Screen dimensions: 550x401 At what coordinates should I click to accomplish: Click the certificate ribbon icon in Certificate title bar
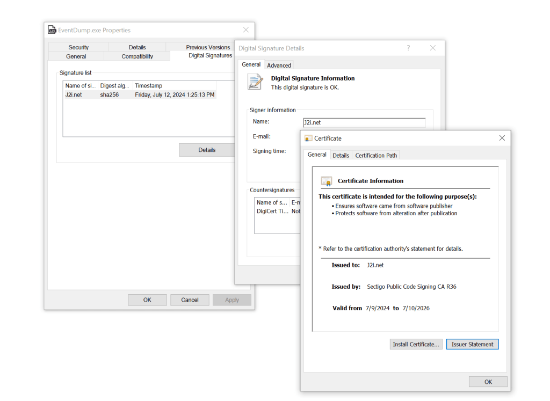(308, 138)
